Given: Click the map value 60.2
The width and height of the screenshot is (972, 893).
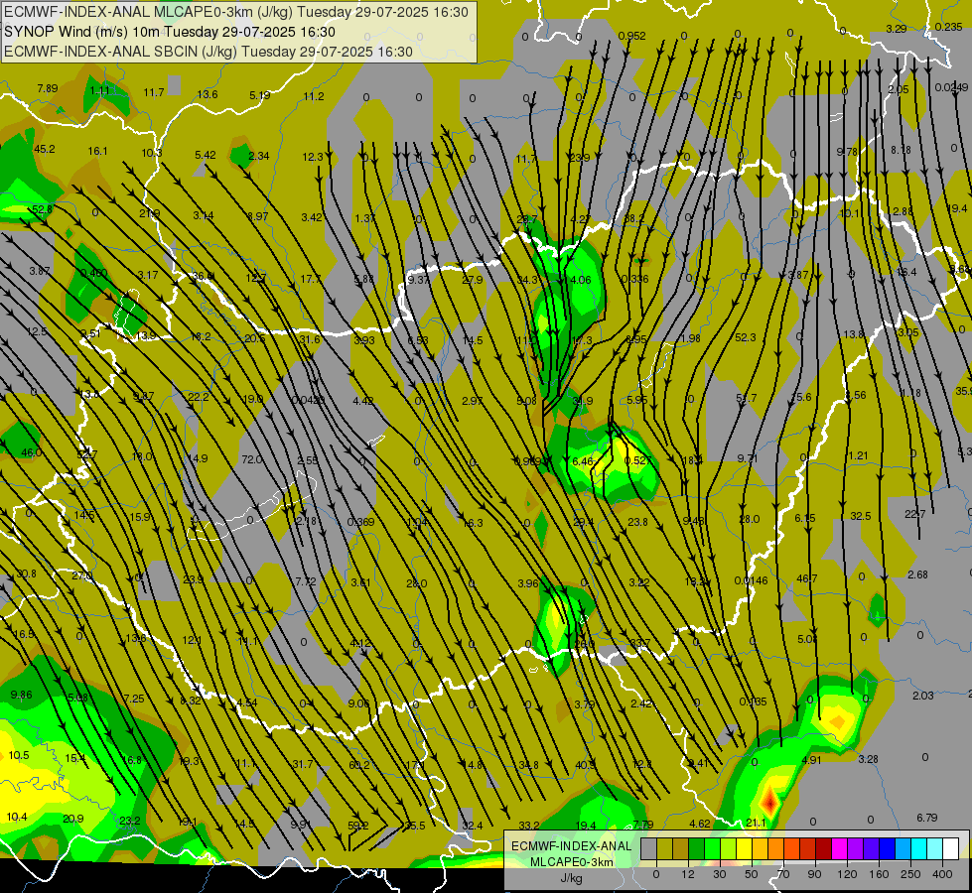Looking at the screenshot, I should 359,765.
